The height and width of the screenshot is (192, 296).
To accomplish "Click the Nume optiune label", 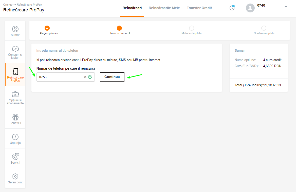I will tap(245, 60).
